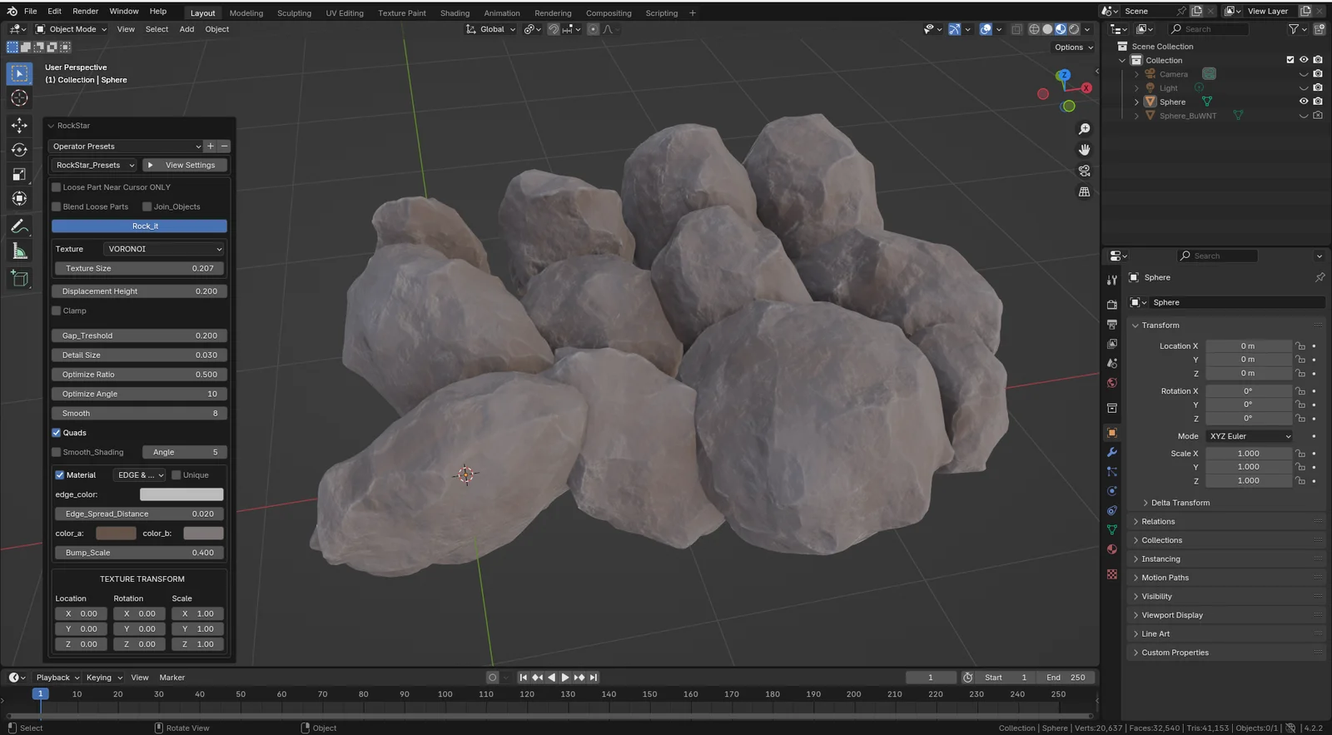Remove operator preset with minus button

224,147
